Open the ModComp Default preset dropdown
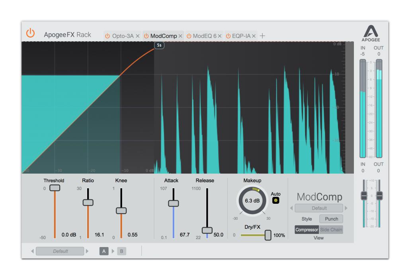The height and width of the screenshot is (280, 410). (319, 208)
